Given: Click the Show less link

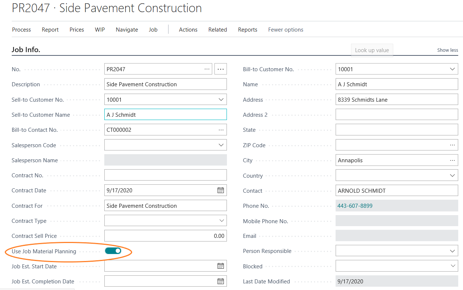Looking at the screenshot, I should click(447, 50).
